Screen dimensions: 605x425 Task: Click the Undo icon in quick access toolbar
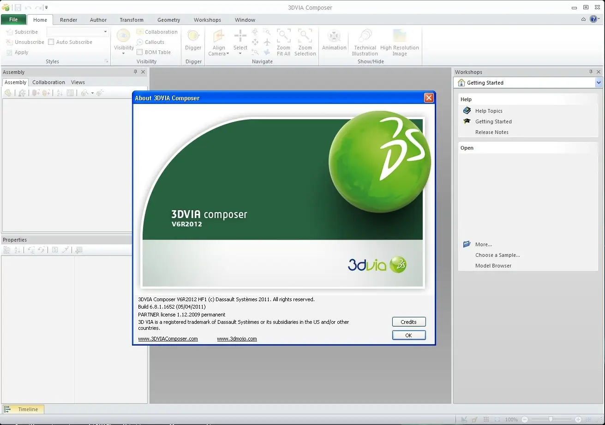tap(28, 7)
